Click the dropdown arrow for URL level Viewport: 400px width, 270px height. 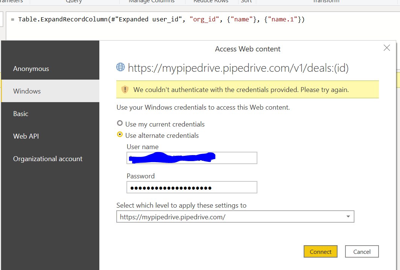click(x=348, y=217)
